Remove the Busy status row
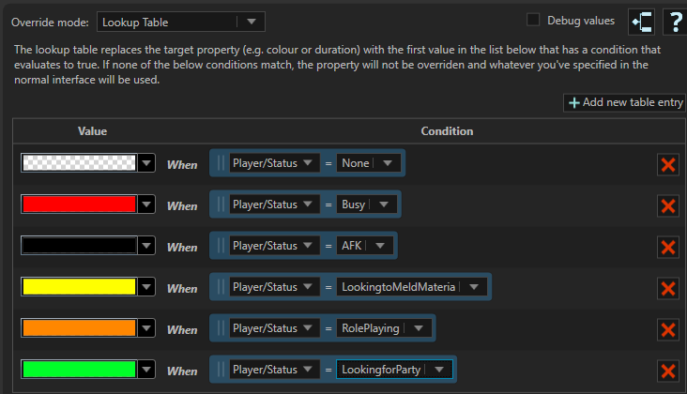 click(668, 206)
